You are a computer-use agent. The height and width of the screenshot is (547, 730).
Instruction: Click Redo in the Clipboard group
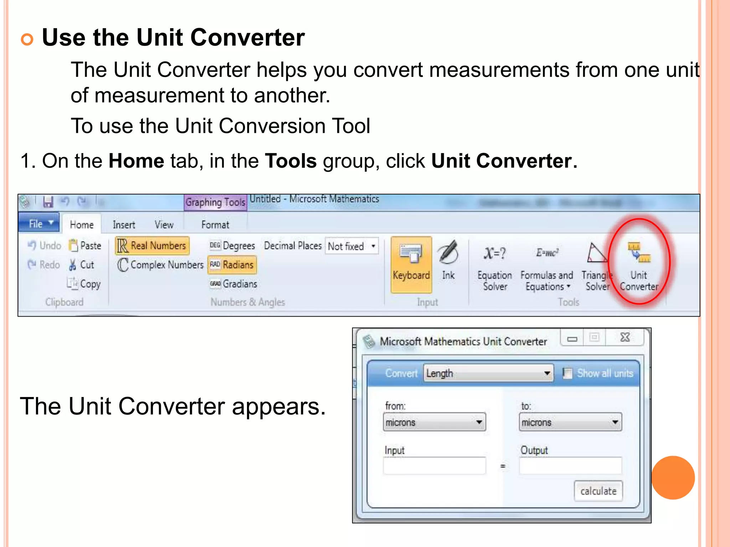click(x=44, y=265)
